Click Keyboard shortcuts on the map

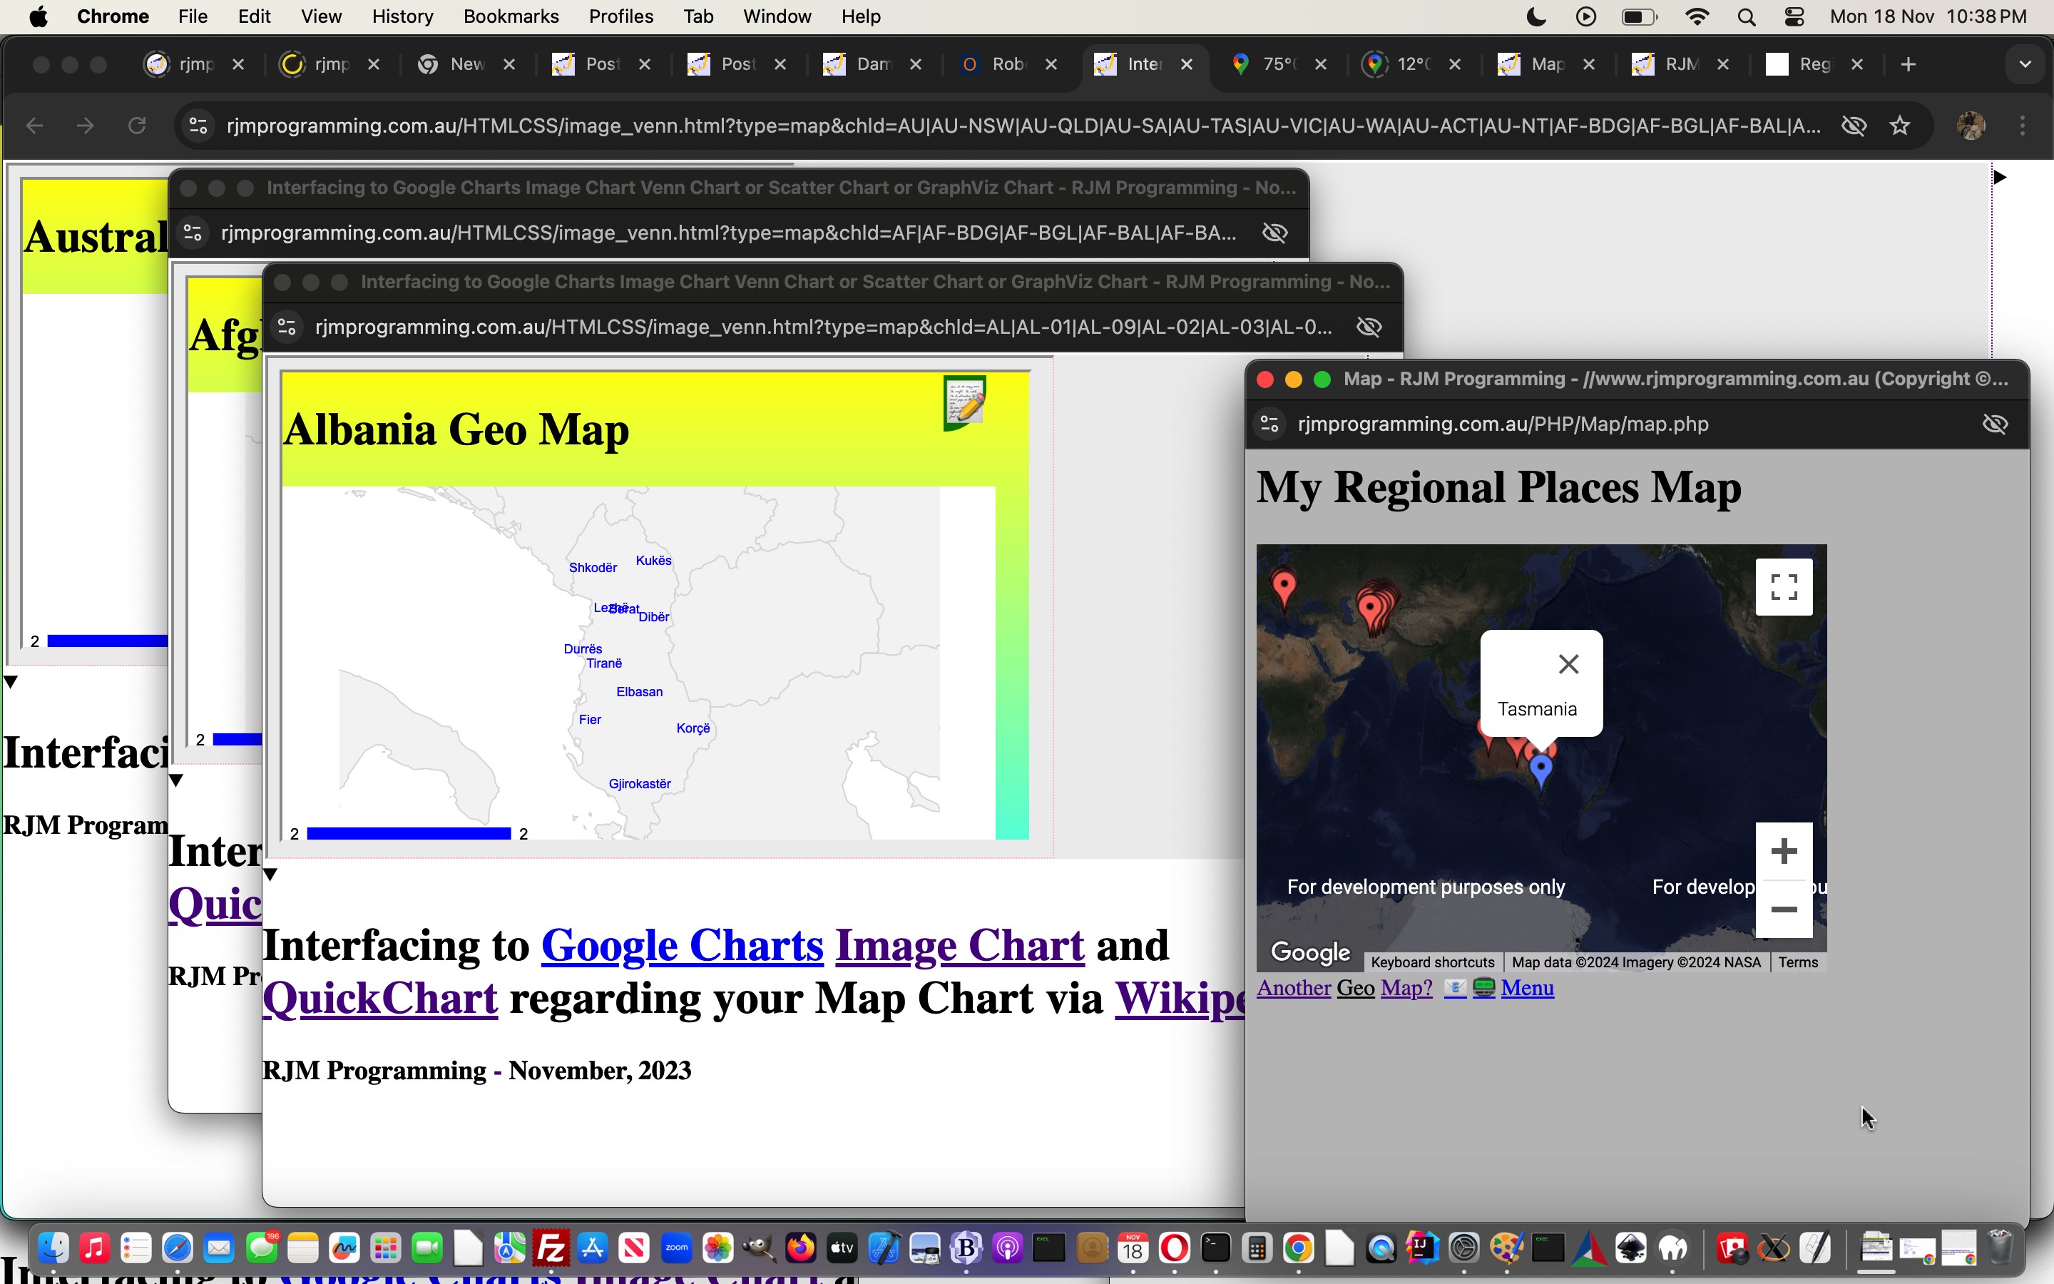tap(1433, 962)
